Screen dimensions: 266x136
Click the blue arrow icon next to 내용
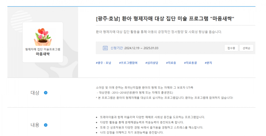coord(46,125)
